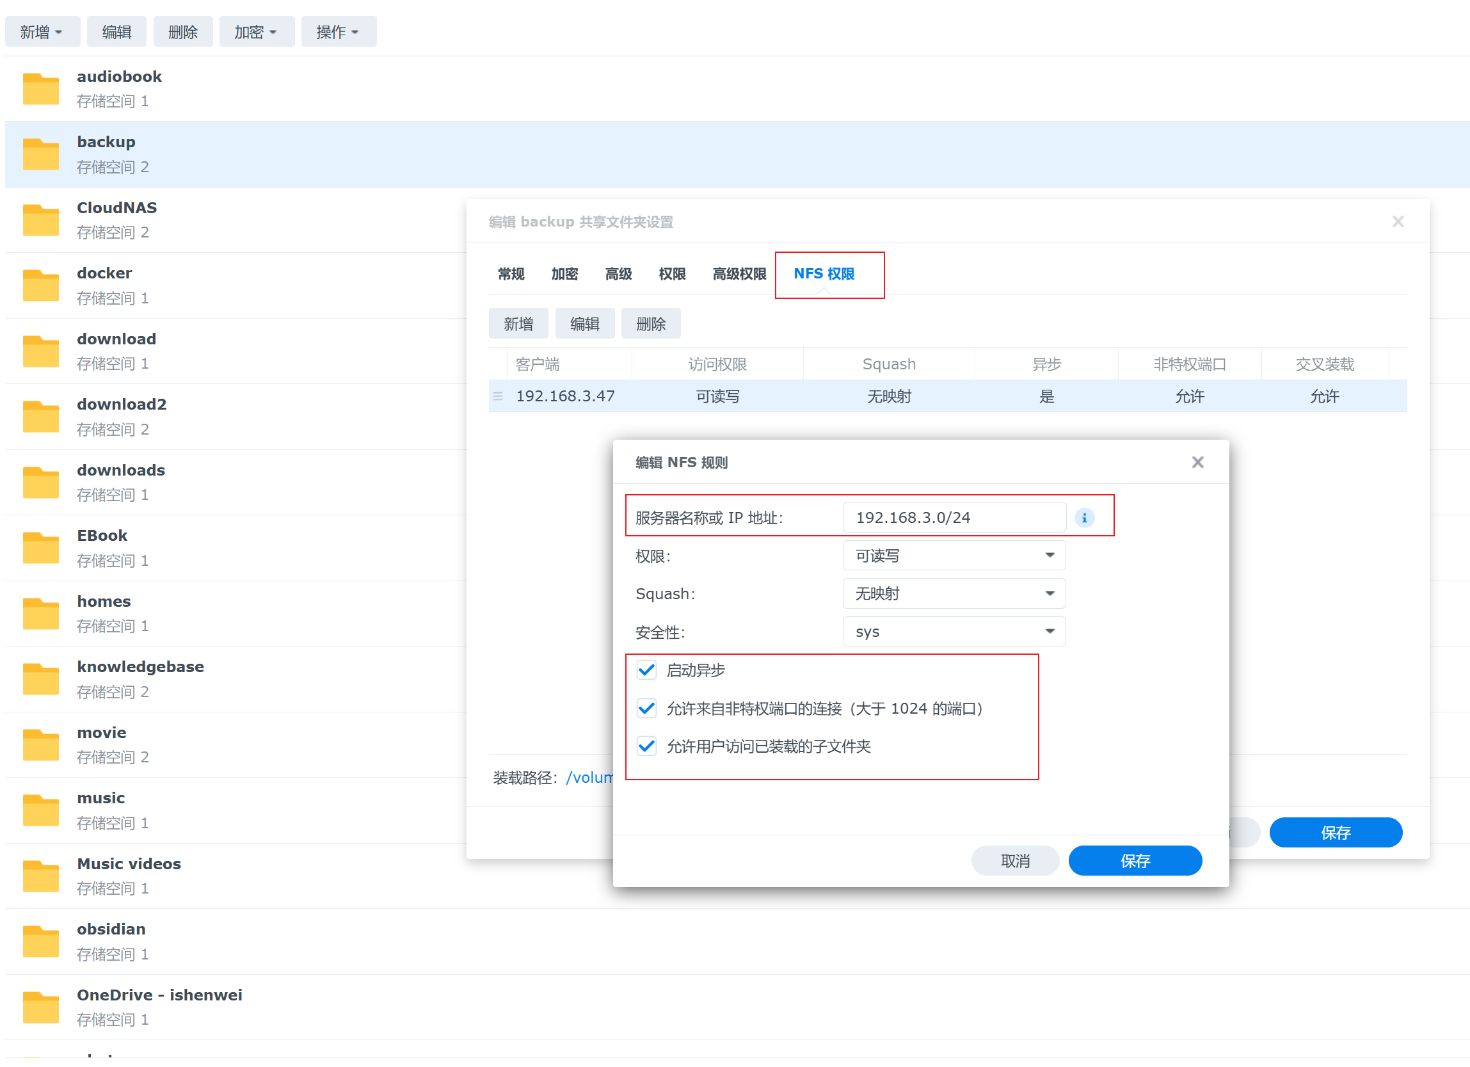
Task: Open the 常规 tab
Action: (x=511, y=274)
